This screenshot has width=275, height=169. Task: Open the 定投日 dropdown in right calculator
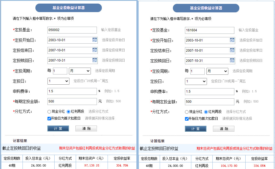point(196,82)
